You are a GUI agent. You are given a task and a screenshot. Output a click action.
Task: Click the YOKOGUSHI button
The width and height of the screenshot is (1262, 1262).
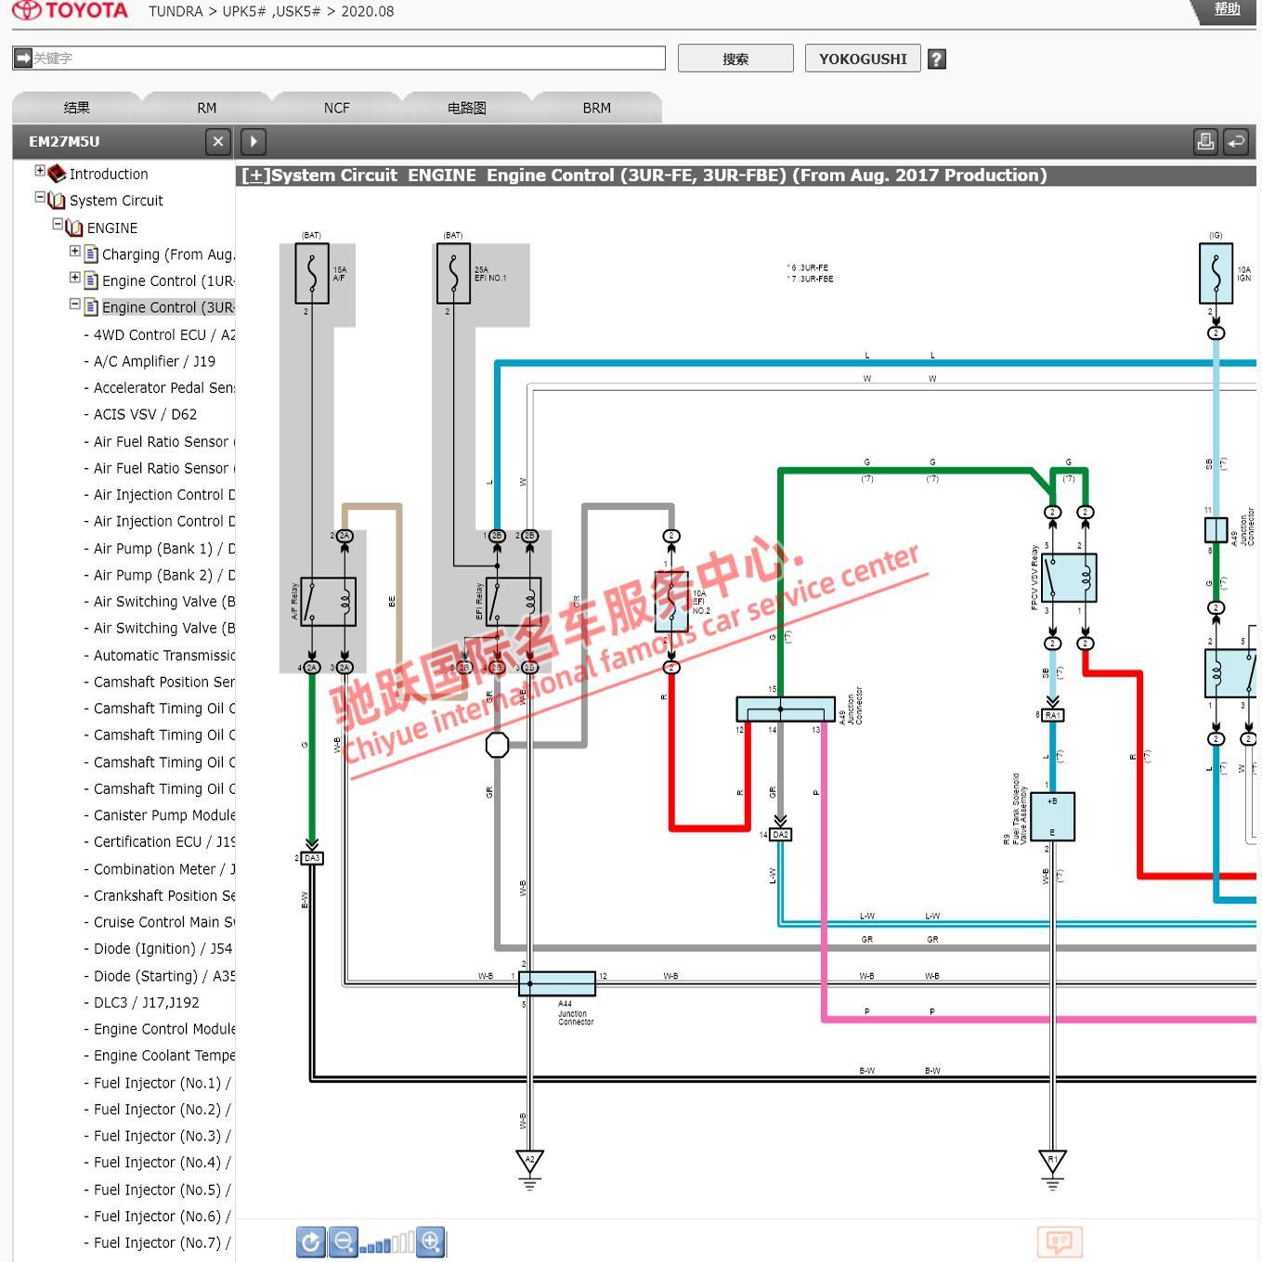click(x=863, y=59)
